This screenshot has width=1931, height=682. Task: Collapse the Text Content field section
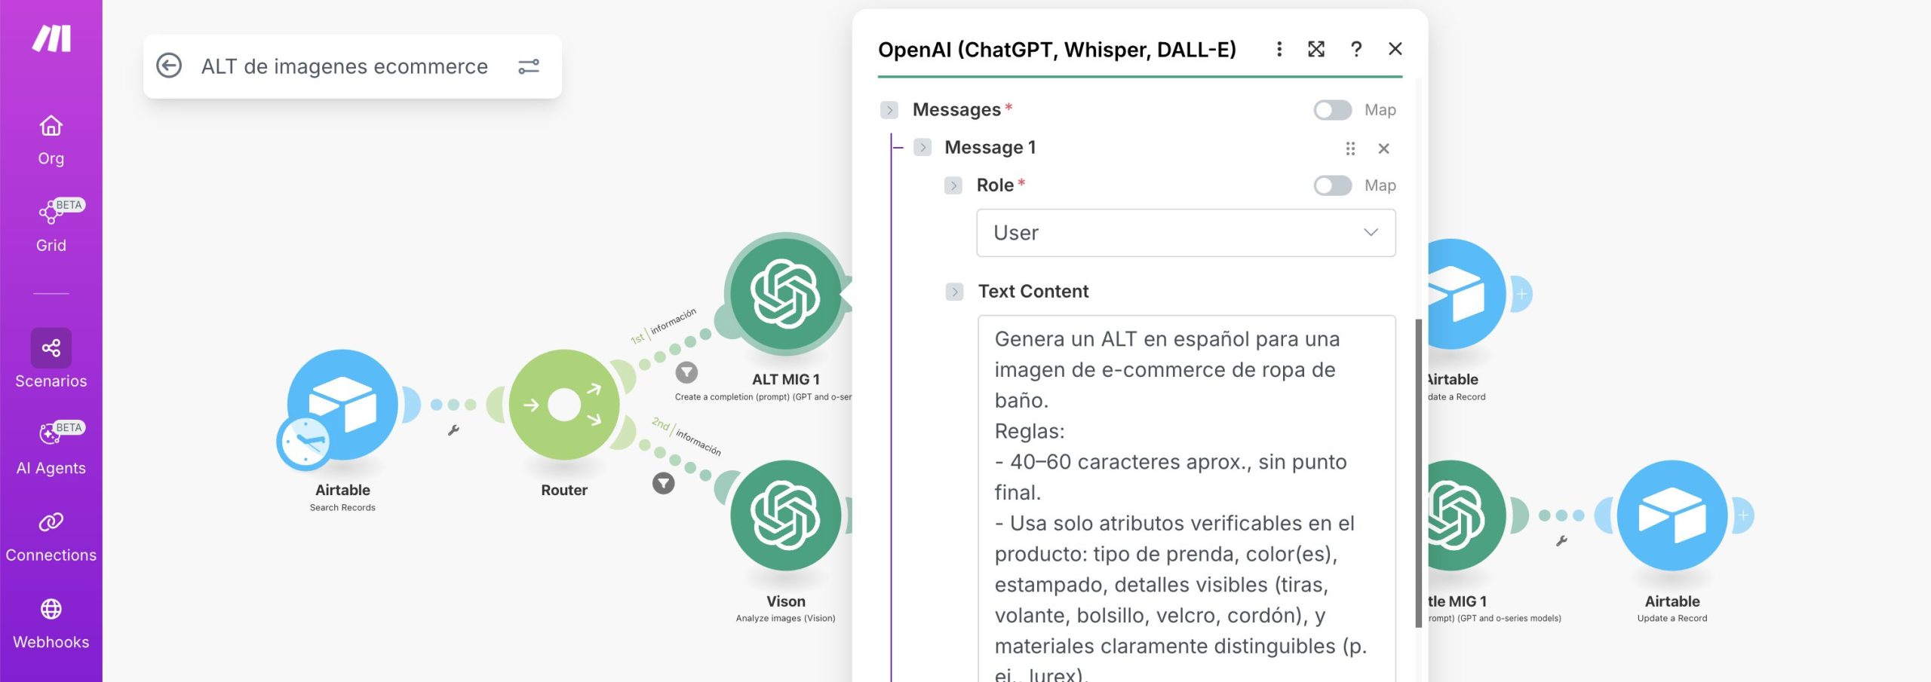point(954,292)
